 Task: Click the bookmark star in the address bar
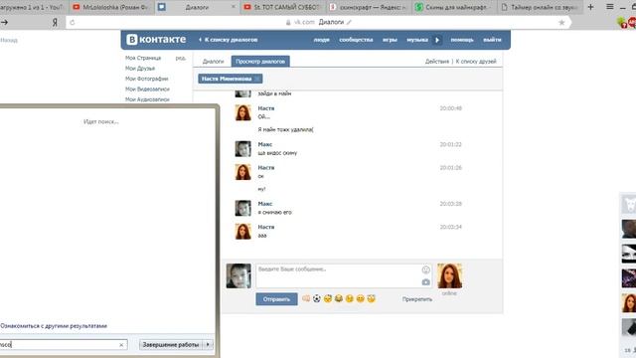pyautogui.click(x=561, y=22)
